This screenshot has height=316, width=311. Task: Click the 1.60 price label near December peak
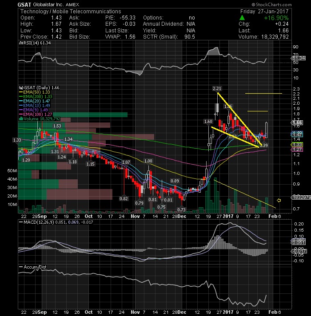(x=208, y=121)
